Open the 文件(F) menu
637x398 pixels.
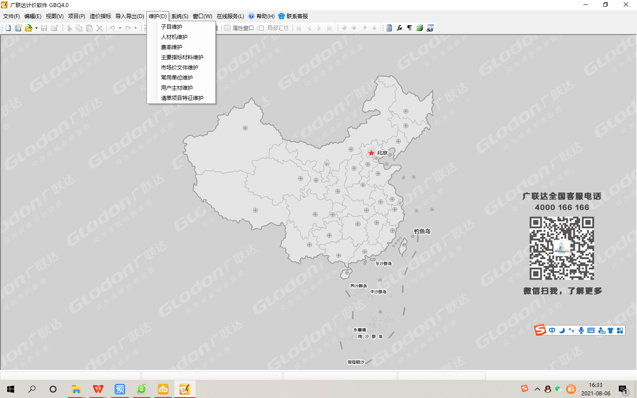tap(12, 16)
